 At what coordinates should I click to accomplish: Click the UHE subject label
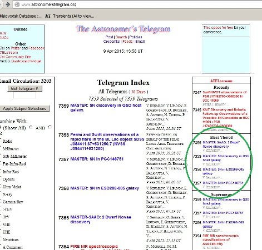(7, 232)
